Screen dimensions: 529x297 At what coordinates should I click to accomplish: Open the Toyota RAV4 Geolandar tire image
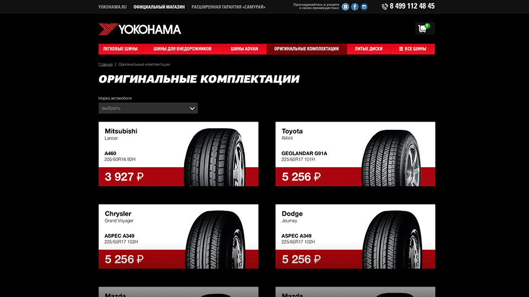(x=391, y=158)
